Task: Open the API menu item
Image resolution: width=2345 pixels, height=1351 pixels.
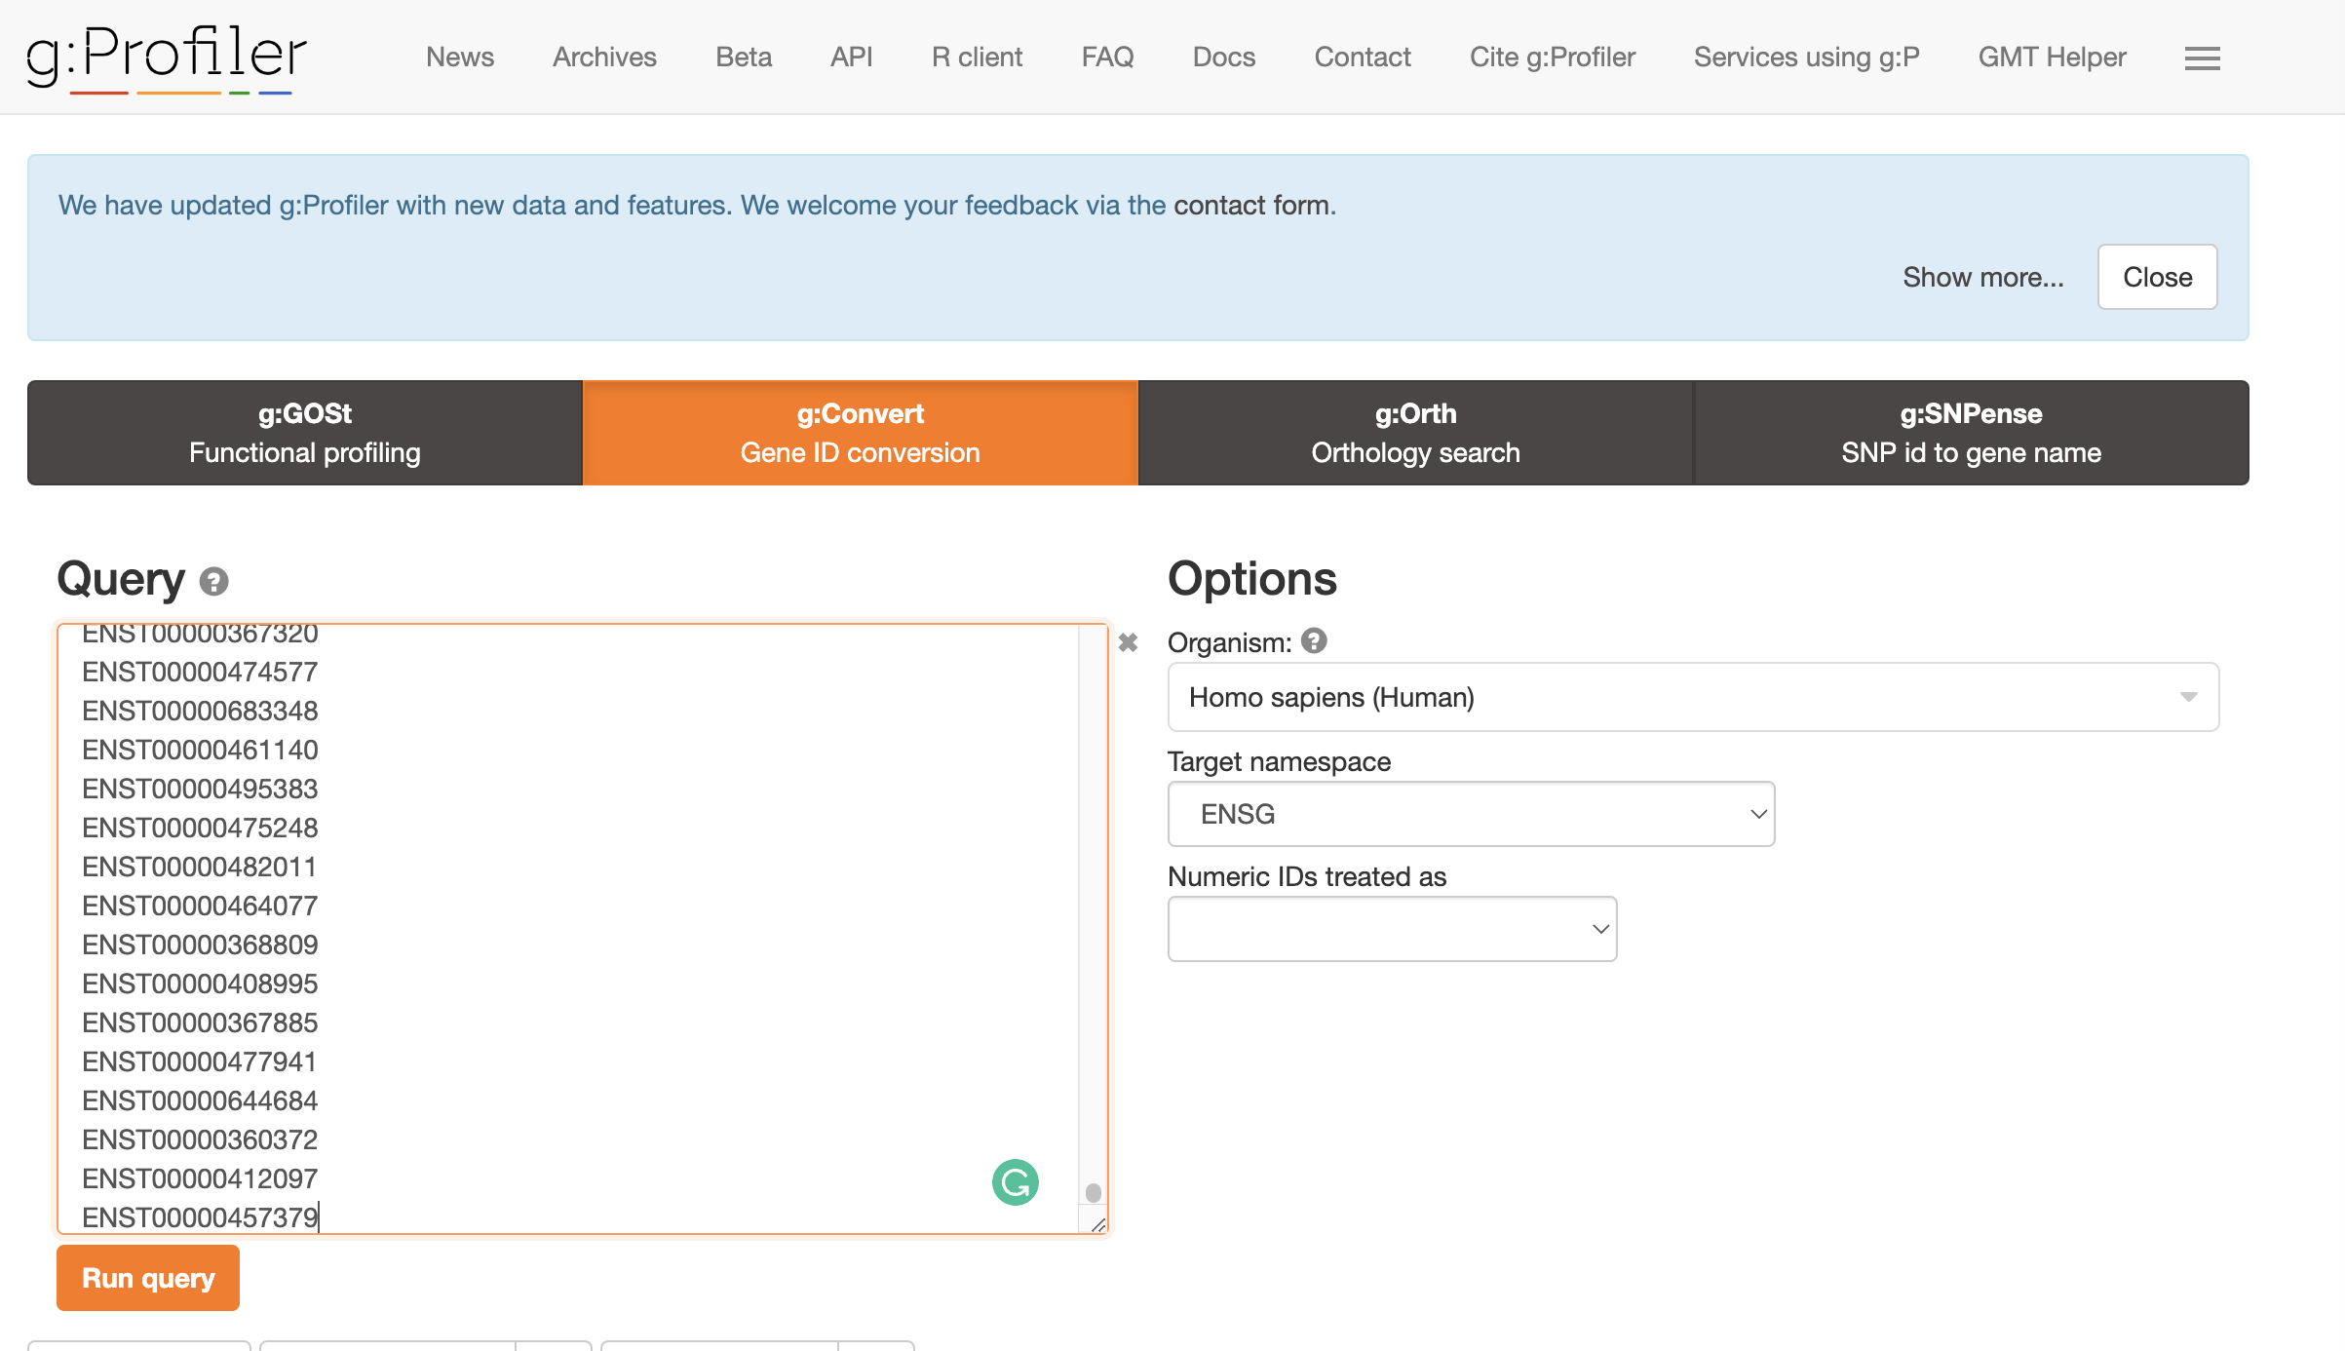Action: [x=851, y=58]
